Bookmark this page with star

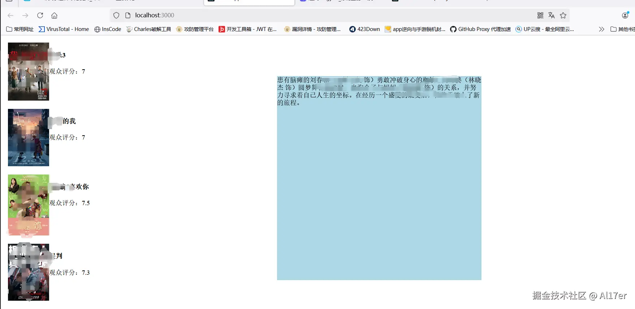(x=563, y=15)
